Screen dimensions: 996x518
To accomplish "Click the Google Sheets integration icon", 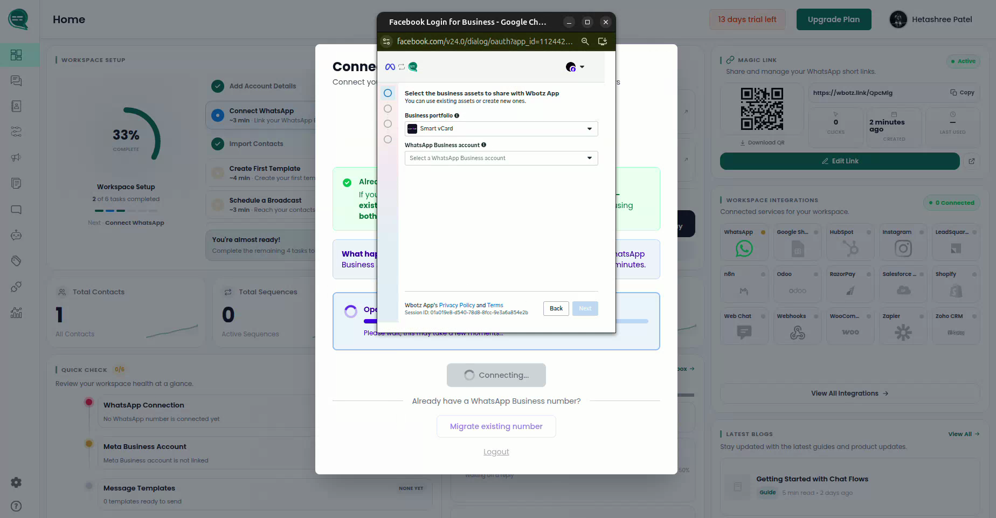I will click(x=798, y=248).
